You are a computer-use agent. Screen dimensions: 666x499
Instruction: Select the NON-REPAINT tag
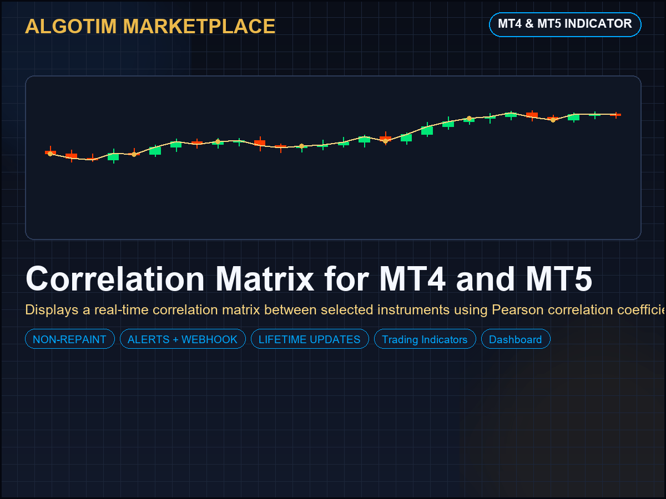point(70,339)
